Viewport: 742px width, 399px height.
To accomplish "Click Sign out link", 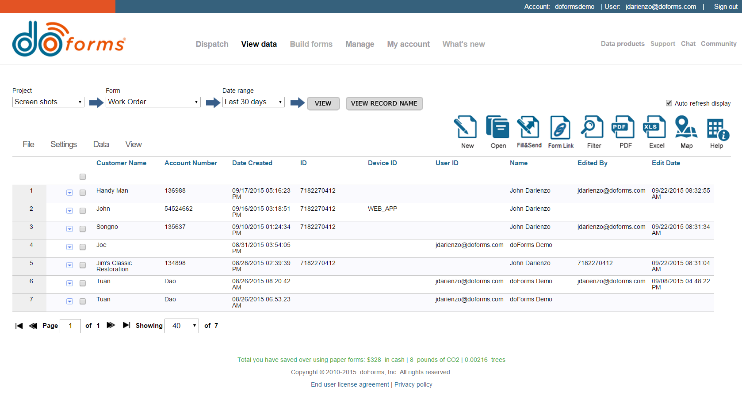I will click(x=726, y=7).
